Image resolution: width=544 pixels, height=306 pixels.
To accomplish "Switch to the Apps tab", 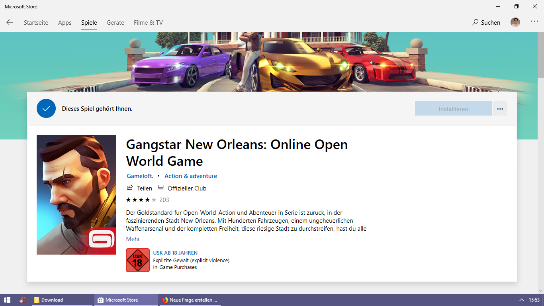I will click(x=65, y=23).
